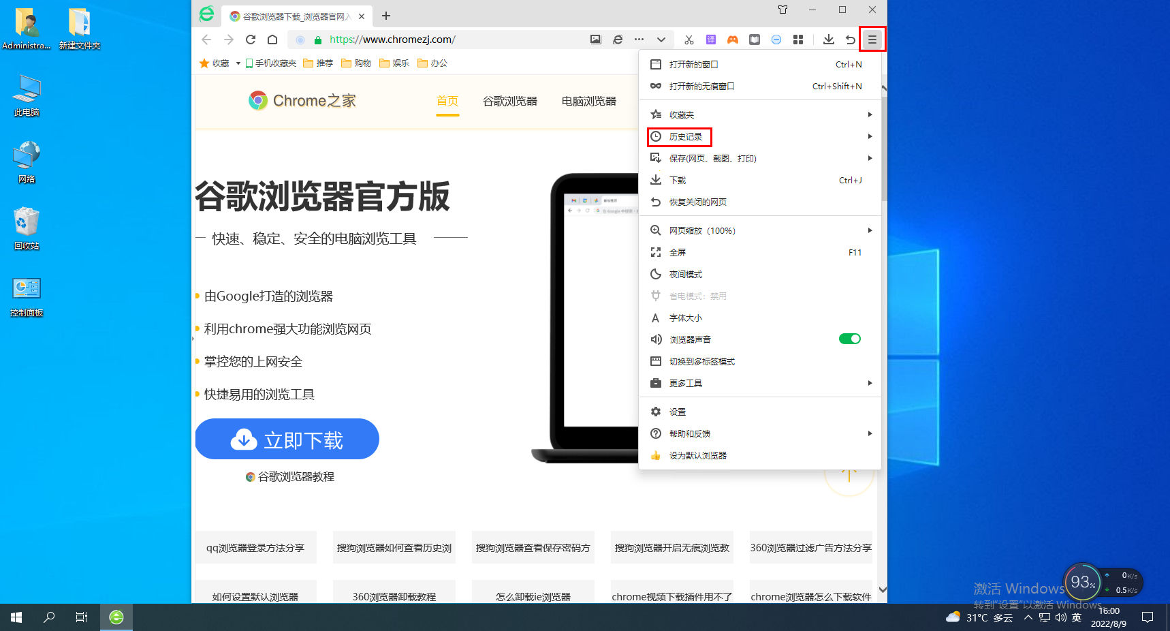
Task: Expand the 收藏 dropdown arrow
Action: point(238,63)
